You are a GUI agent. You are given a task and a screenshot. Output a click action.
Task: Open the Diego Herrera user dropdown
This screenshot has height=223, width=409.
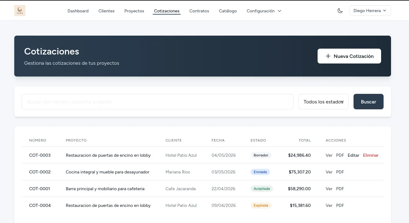[370, 11]
